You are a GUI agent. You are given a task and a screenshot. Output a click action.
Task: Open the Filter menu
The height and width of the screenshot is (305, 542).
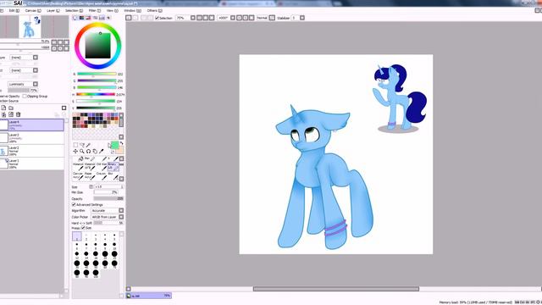click(x=94, y=11)
